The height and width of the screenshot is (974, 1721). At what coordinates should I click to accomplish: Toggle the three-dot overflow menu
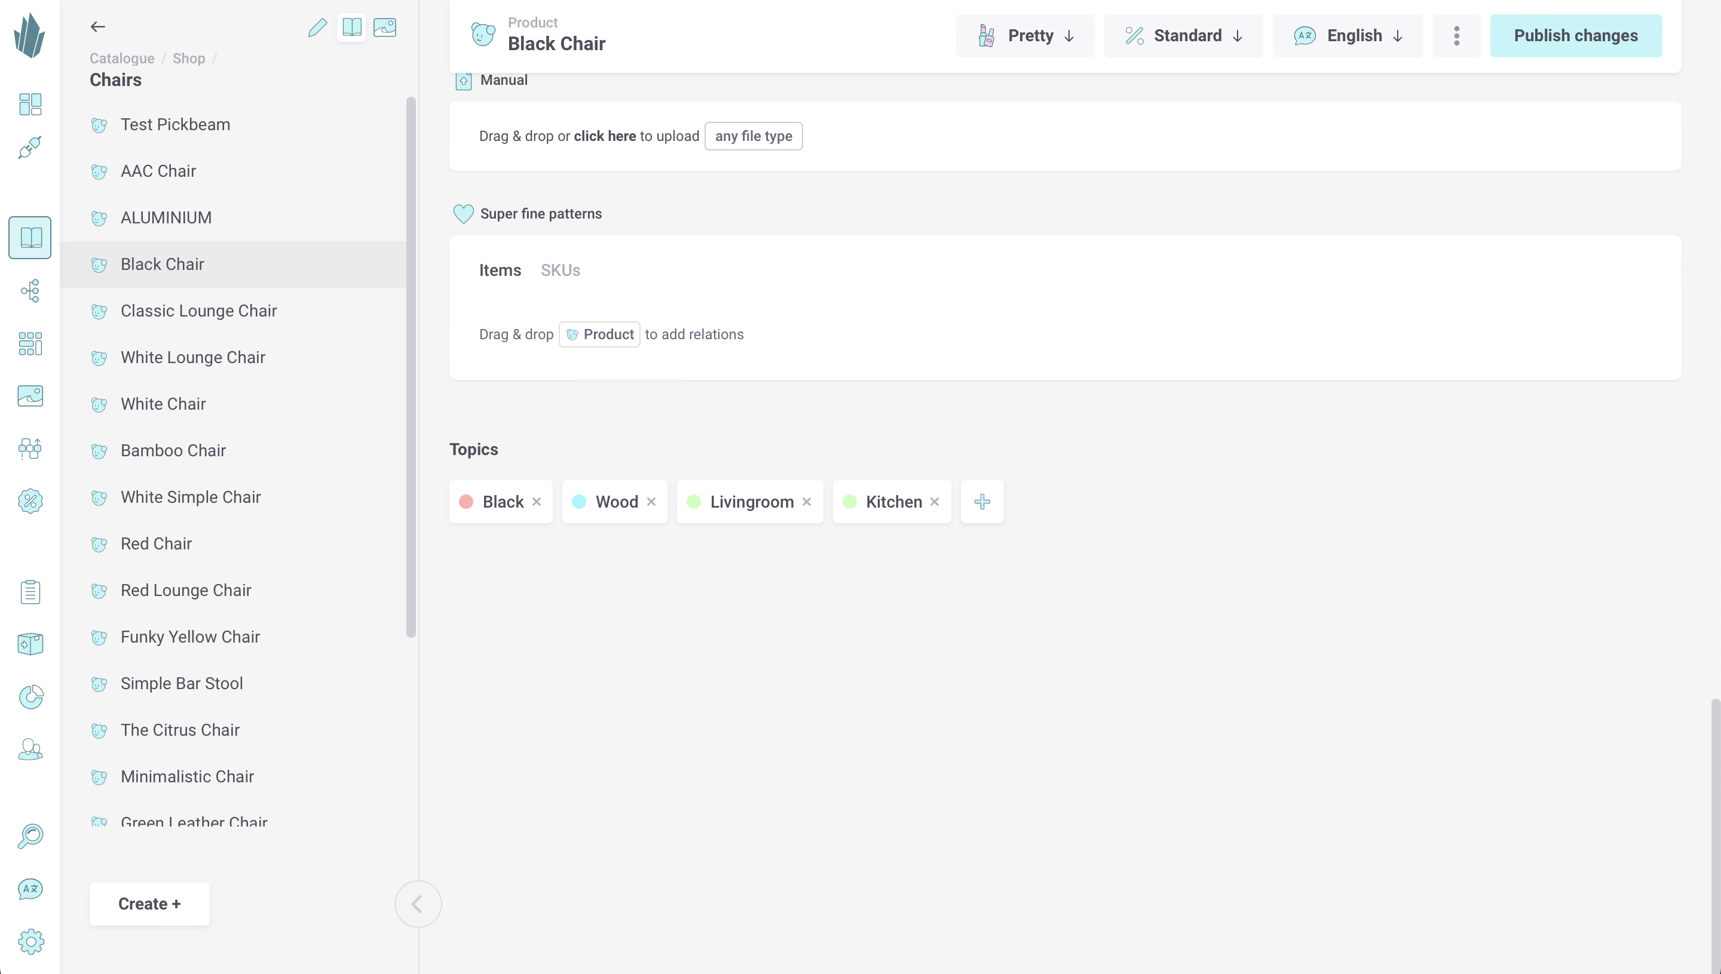coord(1456,35)
